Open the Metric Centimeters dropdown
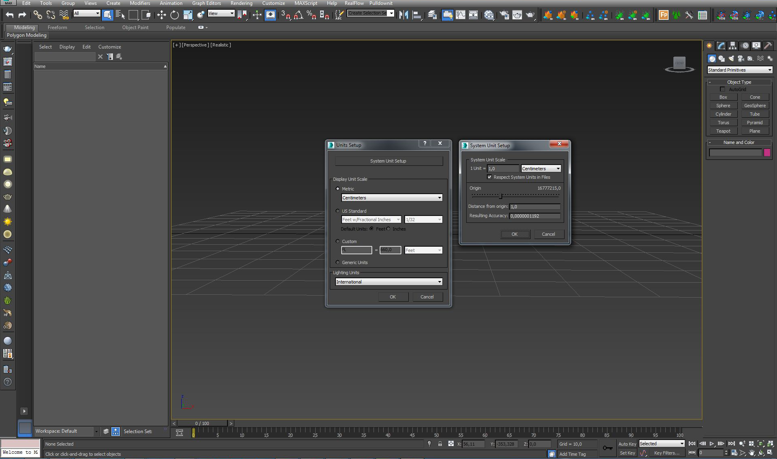The width and height of the screenshot is (777, 459). 392,198
